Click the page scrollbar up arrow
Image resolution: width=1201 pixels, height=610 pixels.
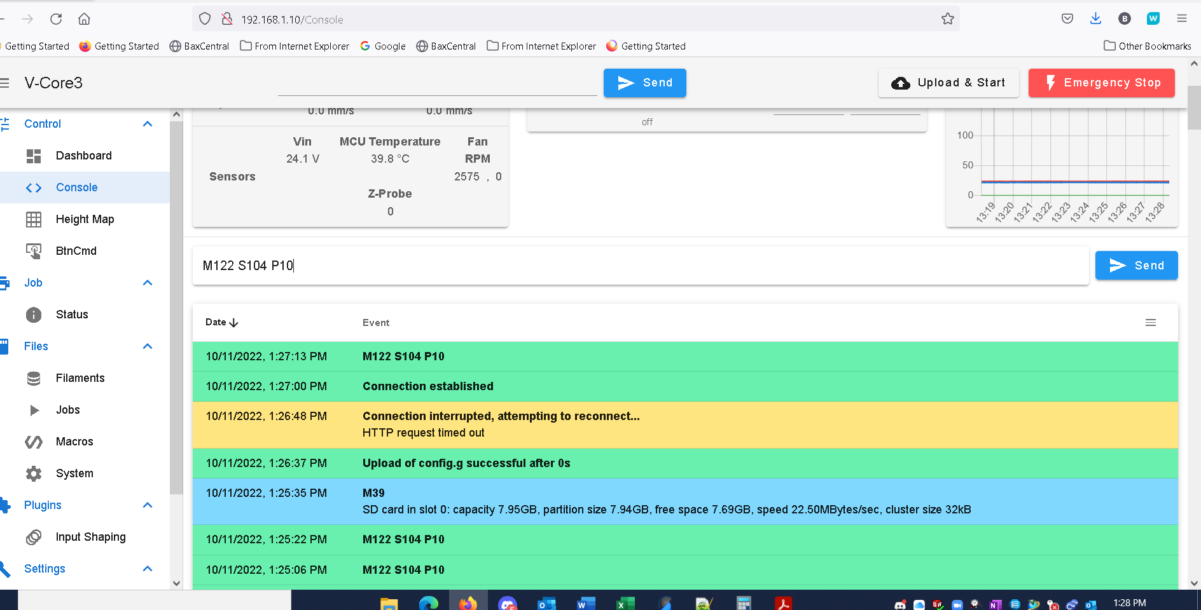coord(1194,64)
